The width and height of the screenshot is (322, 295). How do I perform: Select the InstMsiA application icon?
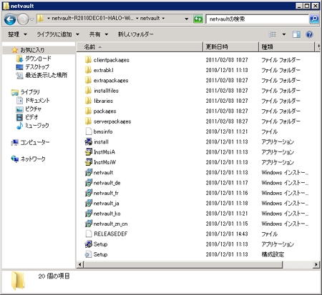[x=89, y=152]
